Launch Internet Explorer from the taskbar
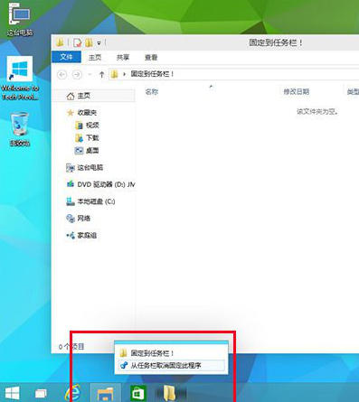The width and height of the screenshot is (359, 402). click(x=73, y=393)
